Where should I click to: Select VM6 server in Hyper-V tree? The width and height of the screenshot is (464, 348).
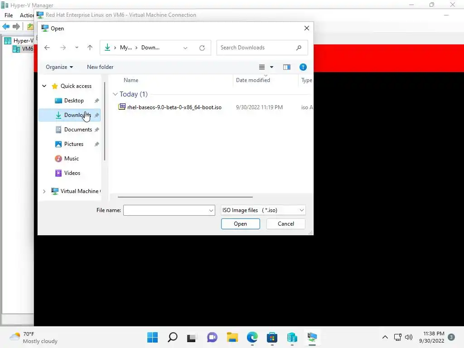(x=23, y=49)
